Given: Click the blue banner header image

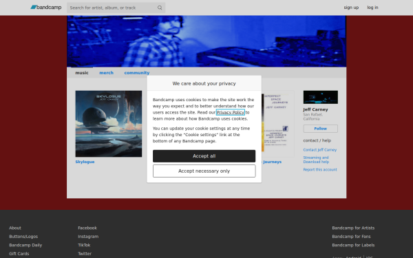Looking at the screenshot, I should click(x=206, y=41).
